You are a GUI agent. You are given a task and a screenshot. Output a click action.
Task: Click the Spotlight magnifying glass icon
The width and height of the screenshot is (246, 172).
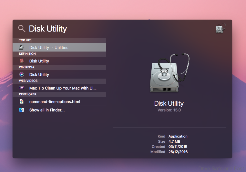pyautogui.click(x=22, y=29)
